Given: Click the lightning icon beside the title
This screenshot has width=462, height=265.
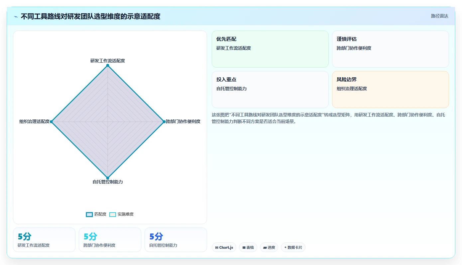Looking at the screenshot, I should [16, 17].
